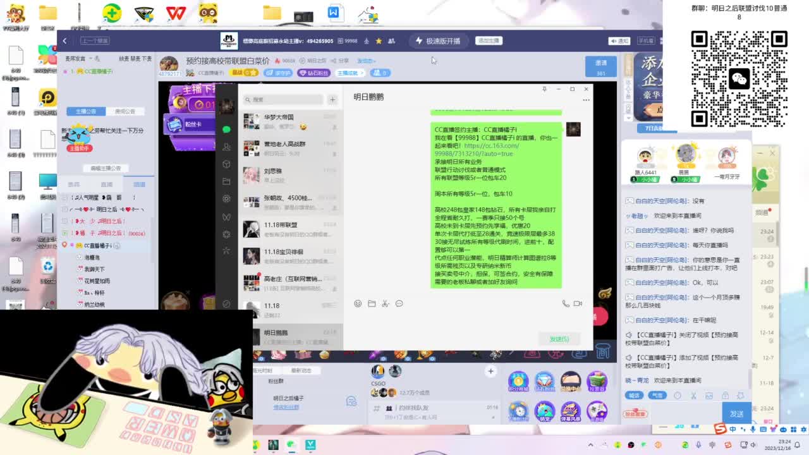Open WeChat mini programs icon at sidebar bottom
This screenshot has height=455, width=809.
coord(226,304)
